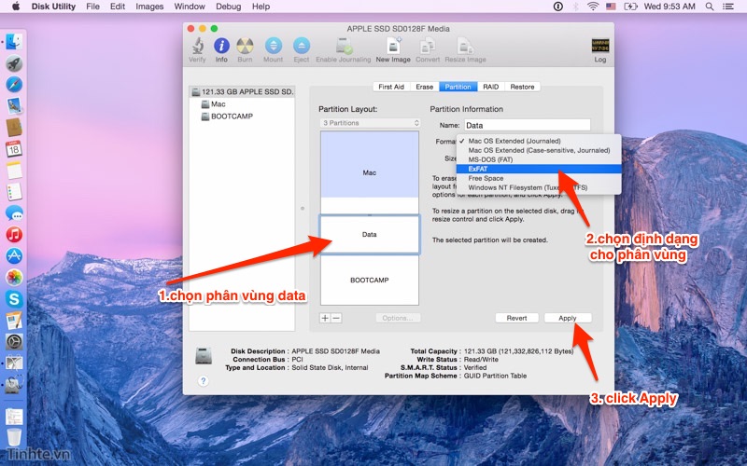Select 121.33 GB APPLE SSD disk
This screenshot has width=747, height=466.
pyautogui.click(x=243, y=91)
